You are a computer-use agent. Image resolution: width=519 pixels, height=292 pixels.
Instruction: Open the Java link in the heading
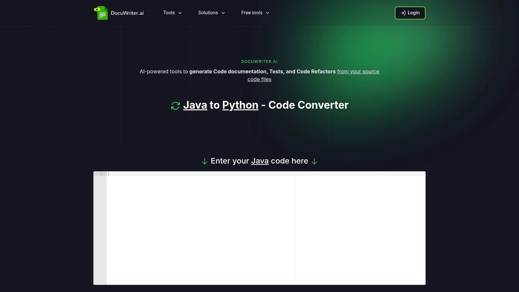tap(195, 105)
